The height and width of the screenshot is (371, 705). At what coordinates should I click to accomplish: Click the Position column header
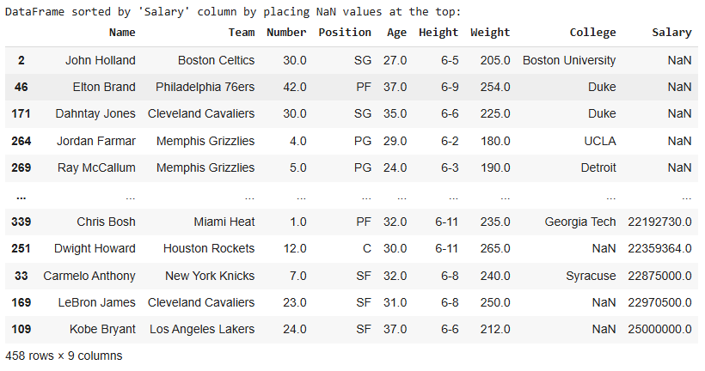click(345, 33)
